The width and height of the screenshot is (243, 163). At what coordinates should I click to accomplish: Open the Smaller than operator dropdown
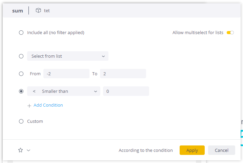pos(64,91)
